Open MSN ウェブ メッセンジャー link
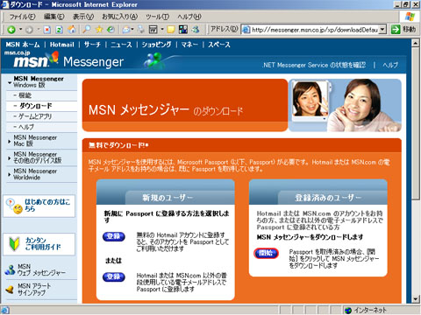The image size is (421, 315). [x=41, y=269]
